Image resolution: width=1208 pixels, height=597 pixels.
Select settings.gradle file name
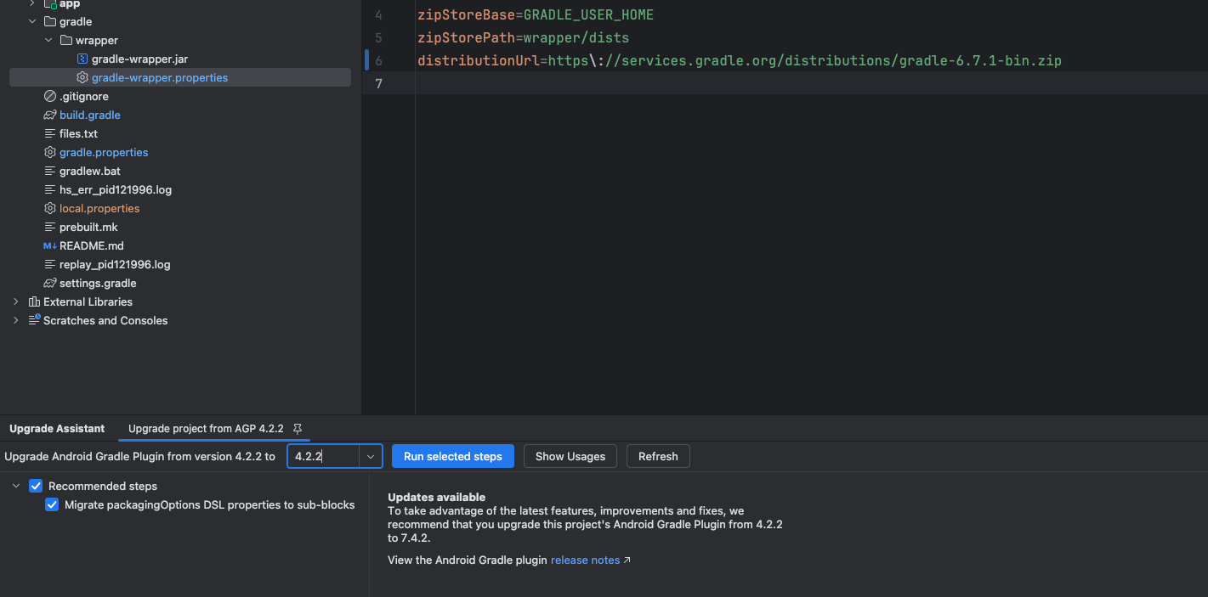(98, 283)
